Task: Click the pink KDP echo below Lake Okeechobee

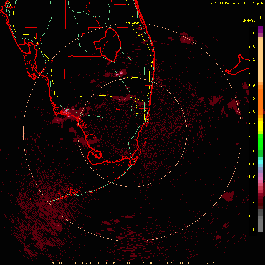Action: tap(121, 73)
